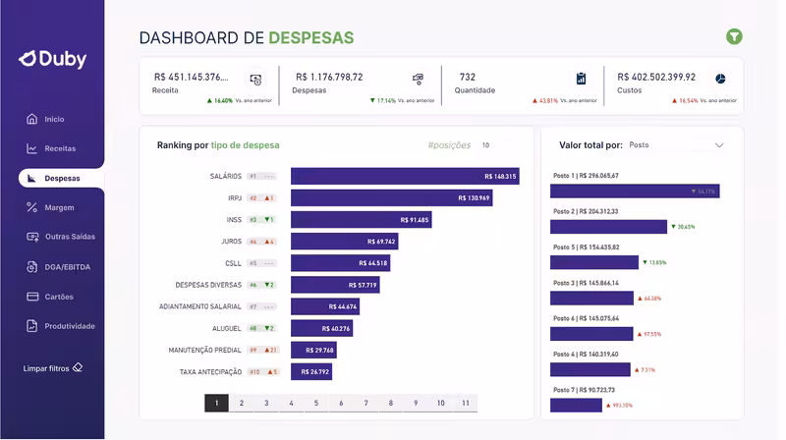Click the Posto 5 value bar

pyautogui.click(x=594, y=262)
